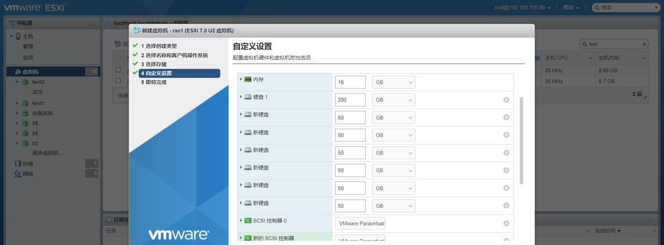Click the dialog's vertical scrollbar
Viewport: 664px width, 245px height.
click(521, 140)
